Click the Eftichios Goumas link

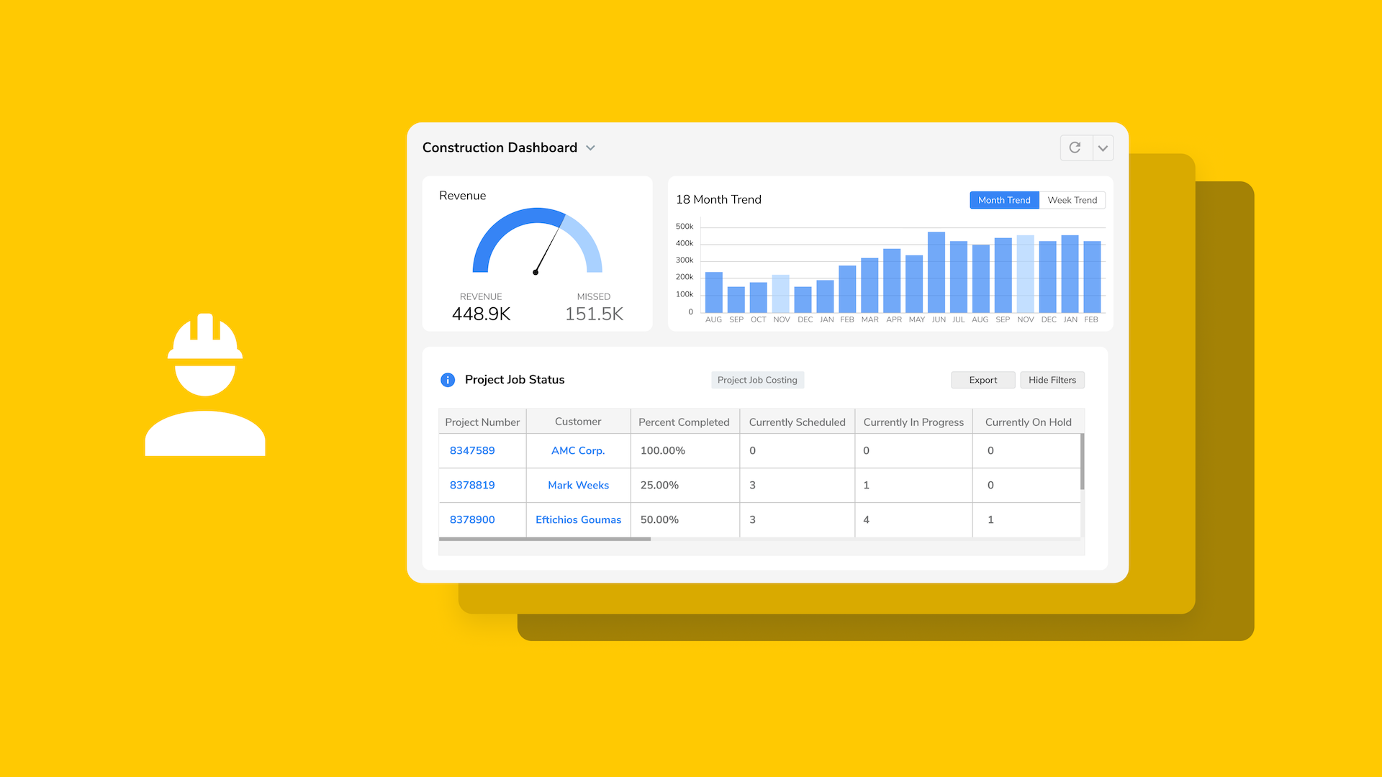click(578, 519)
